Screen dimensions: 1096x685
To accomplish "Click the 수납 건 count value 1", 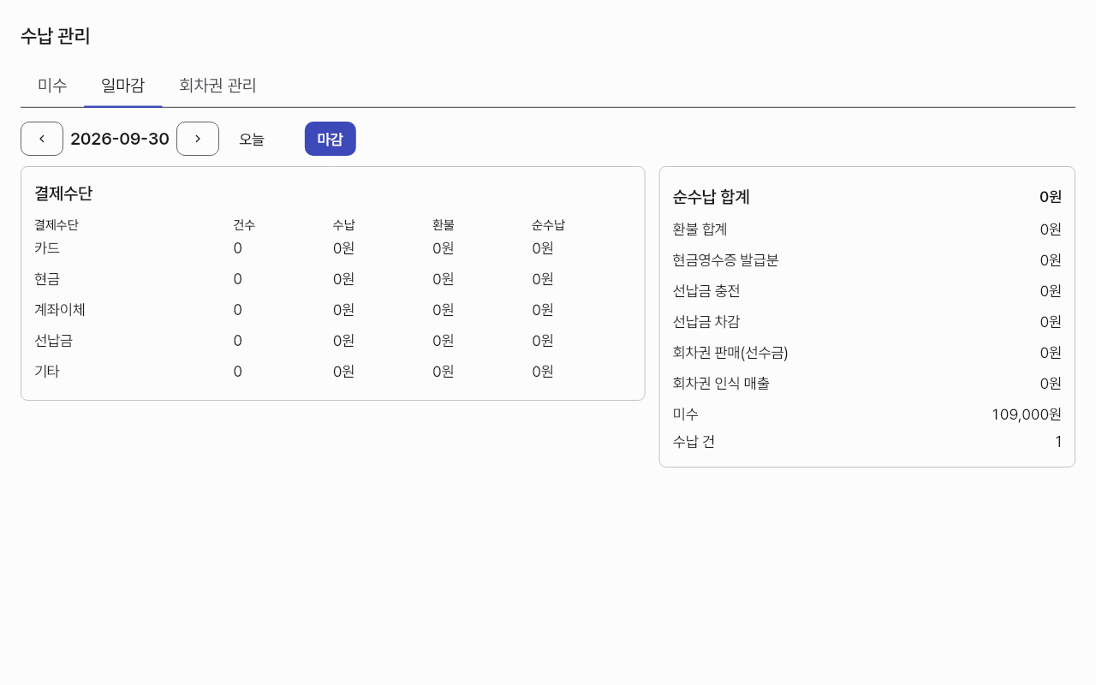I will pos(1058,442).
